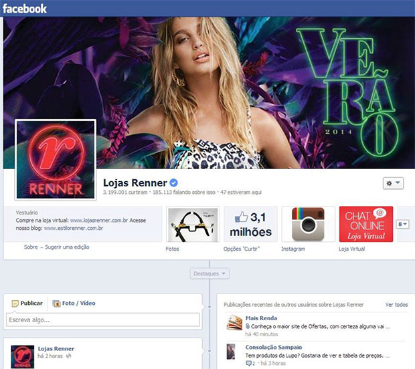Open Consolação Sampaio profile name
Viewport: 415px width, 369px height.
tap(273, 347)
